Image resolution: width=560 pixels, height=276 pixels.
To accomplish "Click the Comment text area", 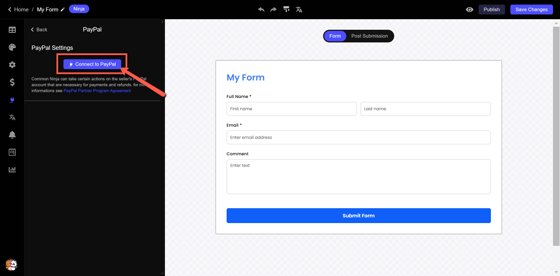I will 359,177.
